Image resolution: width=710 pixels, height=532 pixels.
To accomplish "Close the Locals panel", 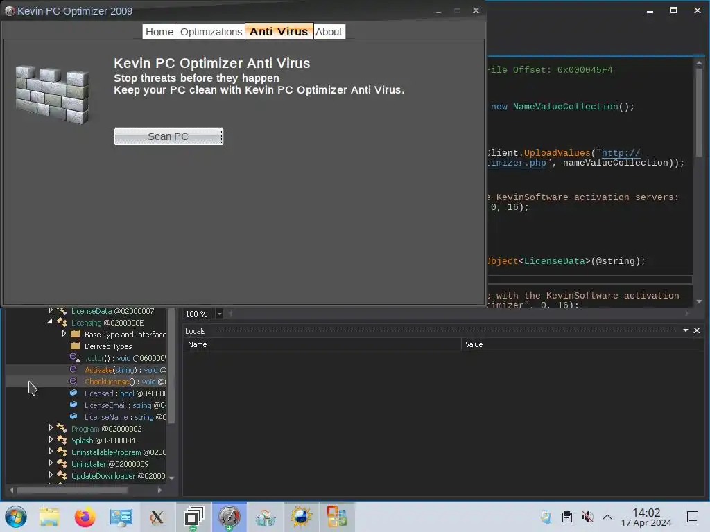I will pos(697,330).
